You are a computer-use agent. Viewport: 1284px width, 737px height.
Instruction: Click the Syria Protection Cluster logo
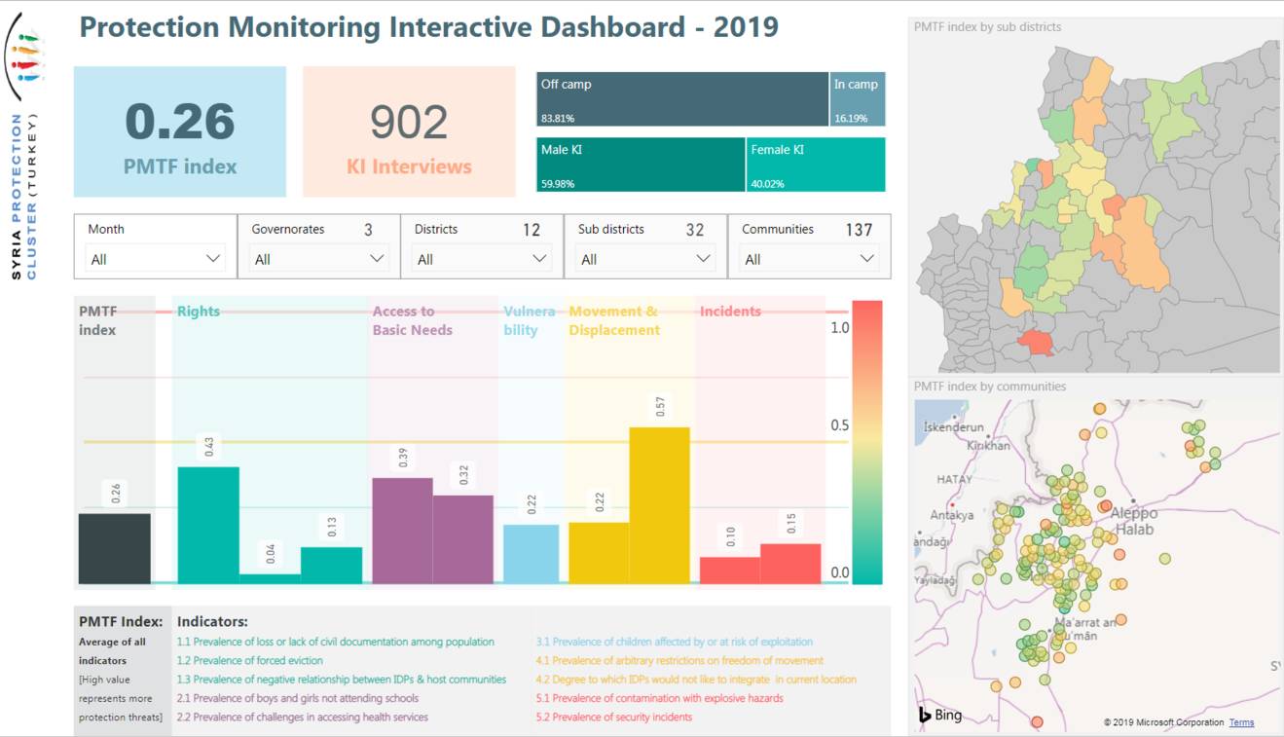(26, 146)
